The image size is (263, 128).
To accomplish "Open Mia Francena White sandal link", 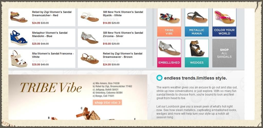I will click(53, 55).
